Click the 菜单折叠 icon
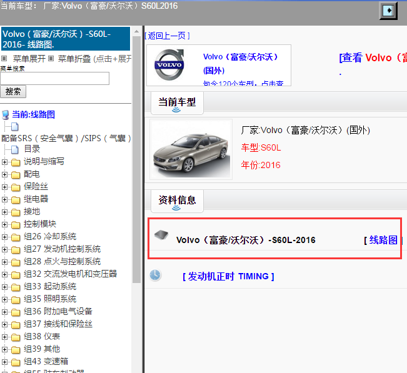Image resolution: width=407 pixels, height=373 pixels. (x=51, y=58)
